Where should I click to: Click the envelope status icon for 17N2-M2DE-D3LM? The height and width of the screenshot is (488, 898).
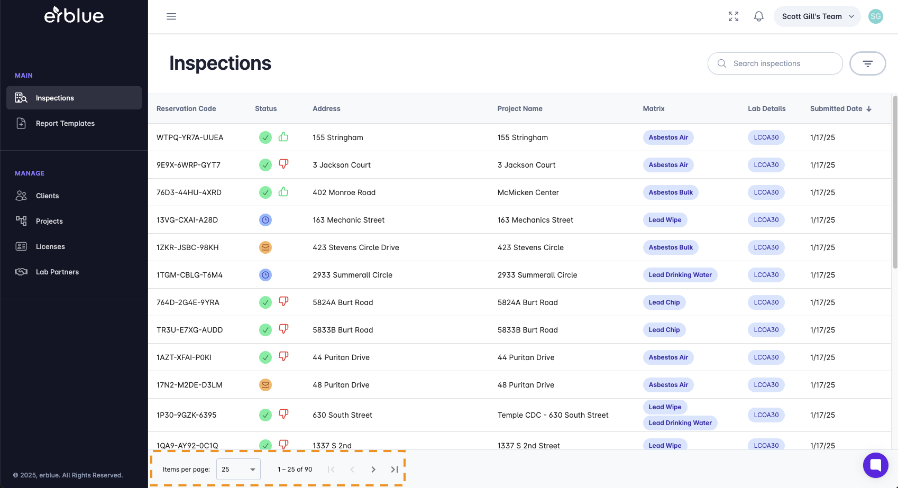click(265, 385)
